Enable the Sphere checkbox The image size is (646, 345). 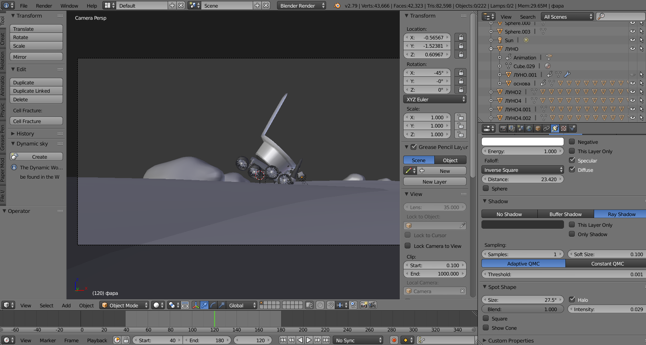486,188
